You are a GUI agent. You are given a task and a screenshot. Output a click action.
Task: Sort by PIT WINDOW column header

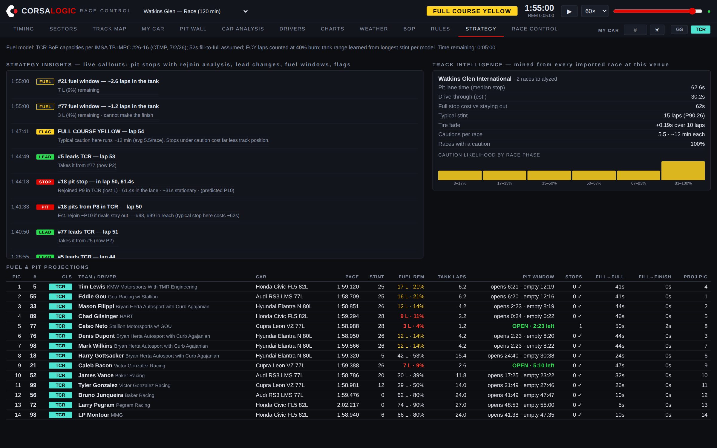pos(538,277)
